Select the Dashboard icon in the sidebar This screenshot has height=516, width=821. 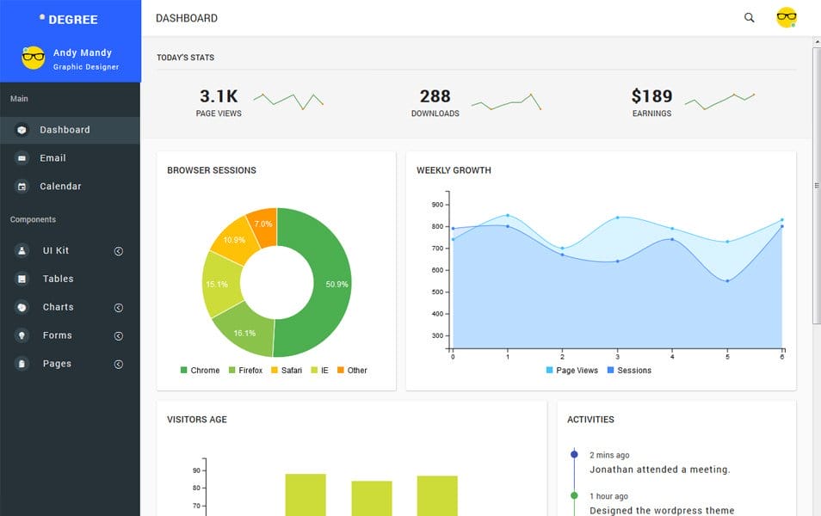[21, 129]
